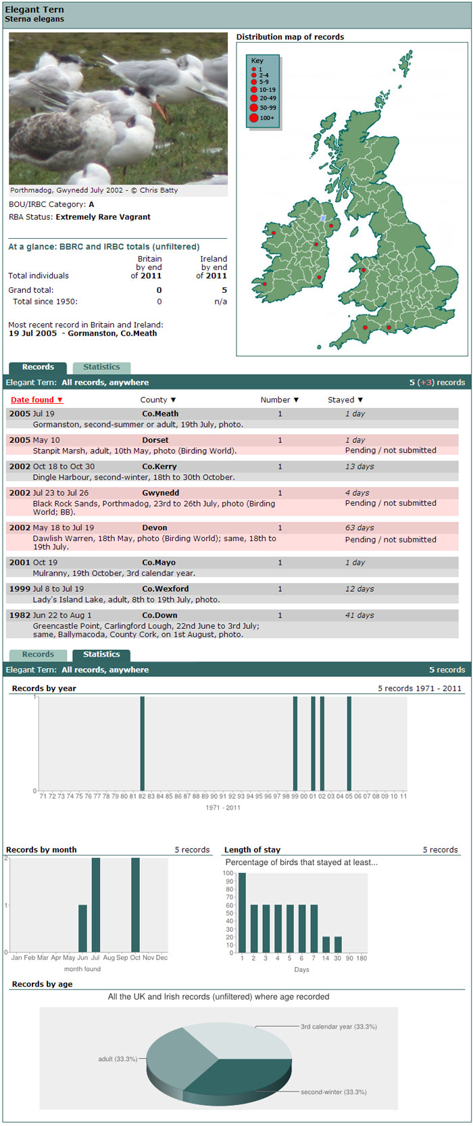This screenshot has width=473, height=1126.
Task: Click the 30-day bar in Length of stay
Action: point(338,945)
